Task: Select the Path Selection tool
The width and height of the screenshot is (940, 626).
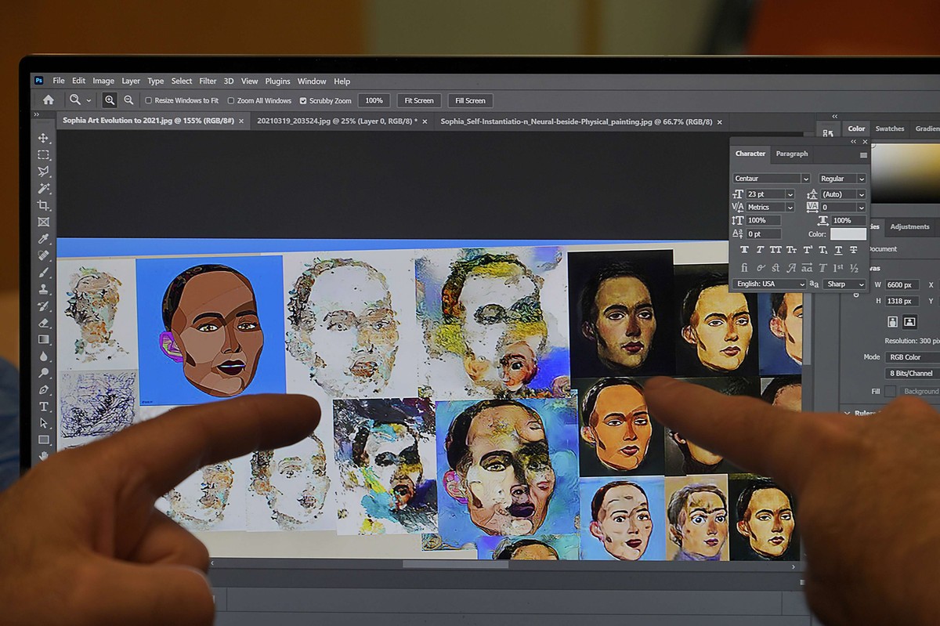Action: (44, 423)
